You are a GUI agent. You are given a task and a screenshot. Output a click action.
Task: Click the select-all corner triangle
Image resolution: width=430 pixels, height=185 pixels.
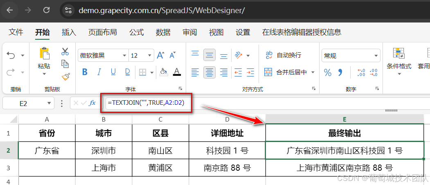click(13, 120)
